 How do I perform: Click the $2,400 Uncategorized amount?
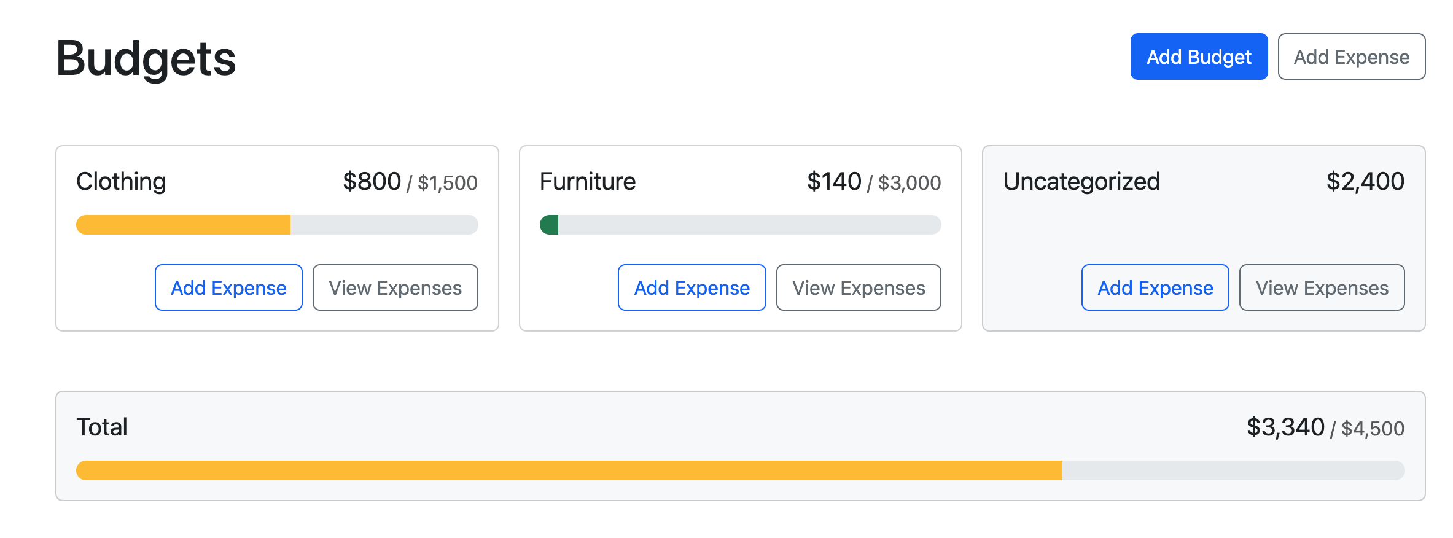point(1364,181)
